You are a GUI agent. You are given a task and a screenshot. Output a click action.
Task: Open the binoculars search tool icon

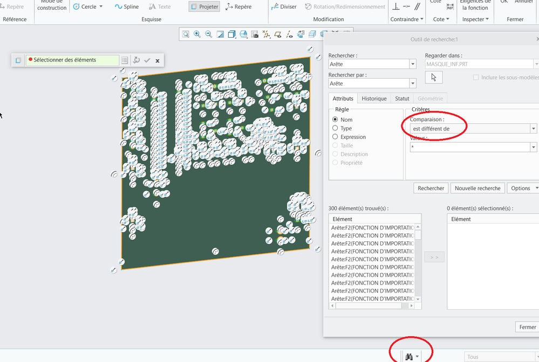pyautogui.click(x=409, y=357)
